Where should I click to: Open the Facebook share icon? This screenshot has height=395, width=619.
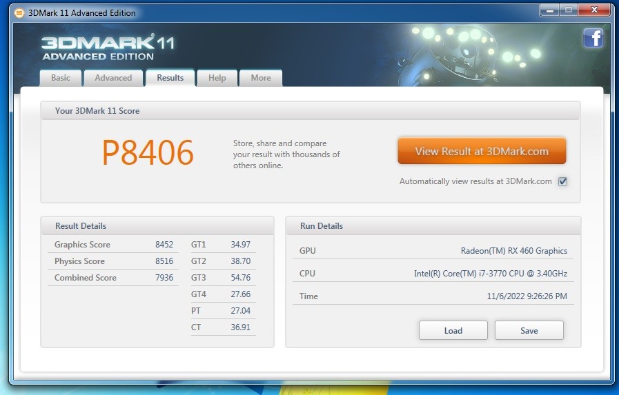point(593,39)
